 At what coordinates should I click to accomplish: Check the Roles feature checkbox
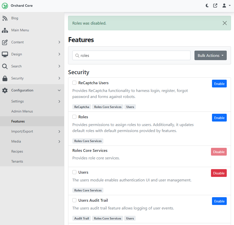(74, 117)
